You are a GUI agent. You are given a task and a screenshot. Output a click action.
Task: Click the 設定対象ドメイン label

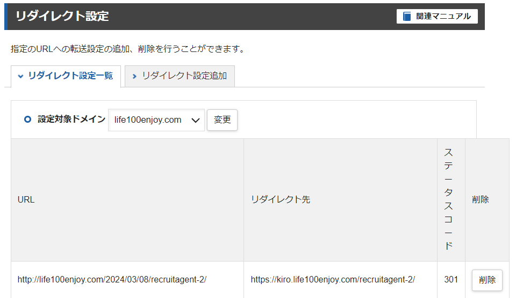click(71, 119)
